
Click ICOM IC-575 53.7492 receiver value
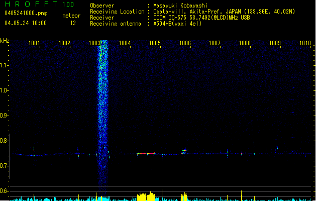click(x=202, y=18)
